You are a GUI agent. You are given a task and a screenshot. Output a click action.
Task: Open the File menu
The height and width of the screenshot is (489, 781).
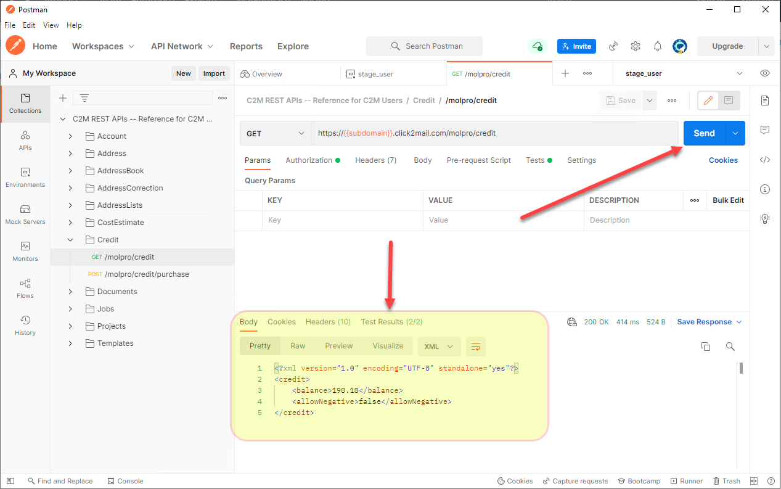tap(10, 25)
